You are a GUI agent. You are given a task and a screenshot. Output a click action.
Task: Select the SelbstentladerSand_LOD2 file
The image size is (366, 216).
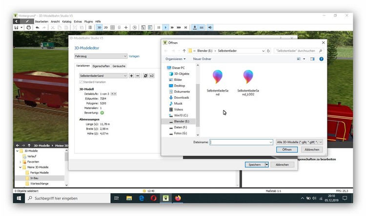tap(248, 83)
